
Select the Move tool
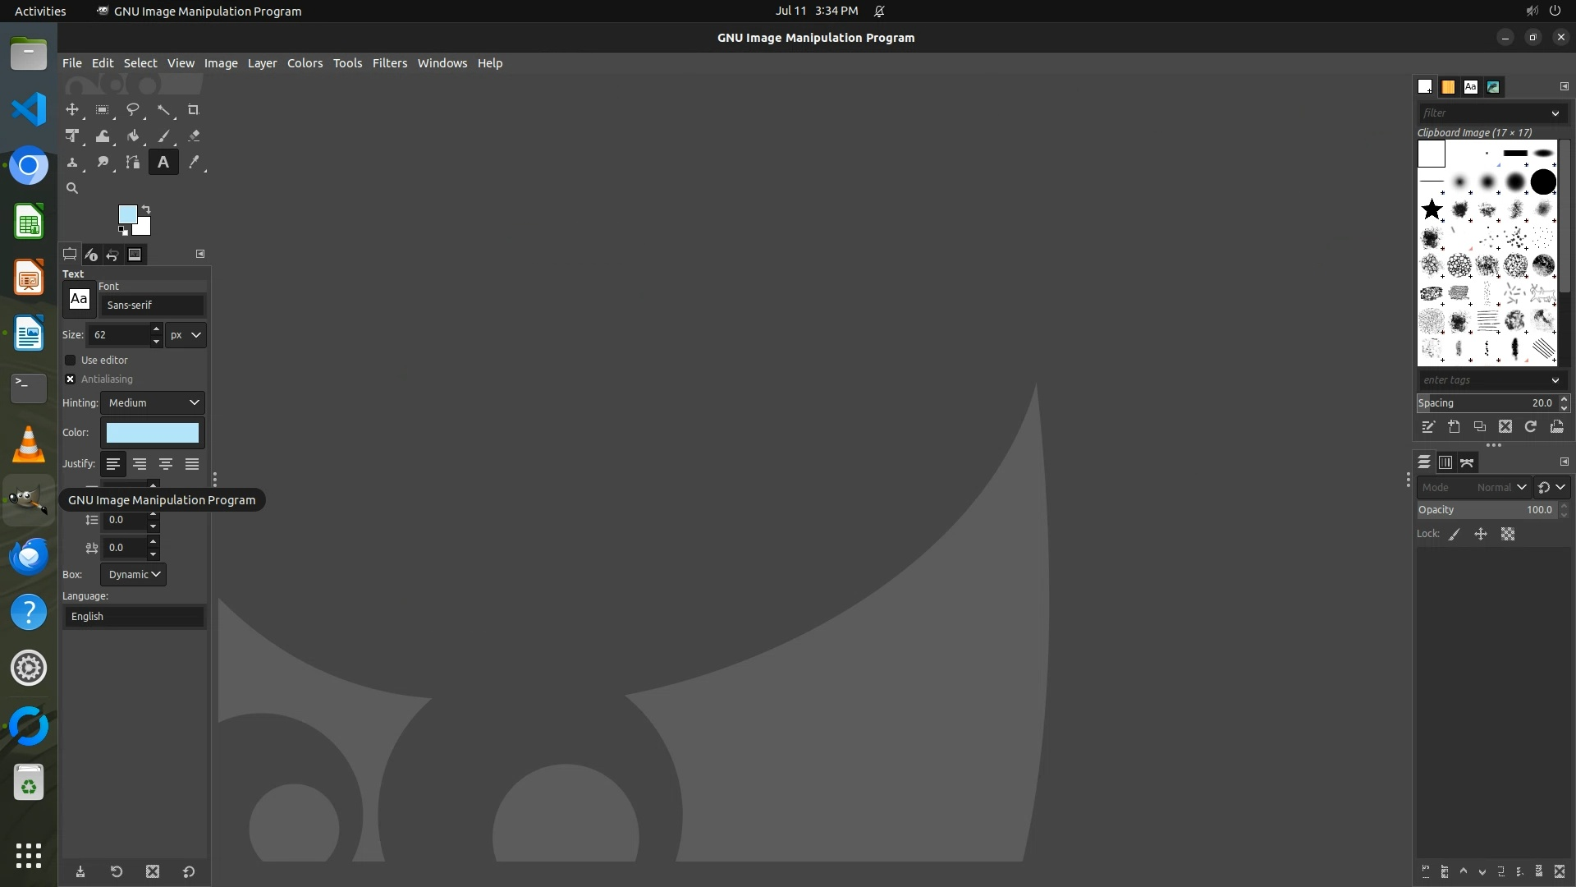(x=72, y=110)
